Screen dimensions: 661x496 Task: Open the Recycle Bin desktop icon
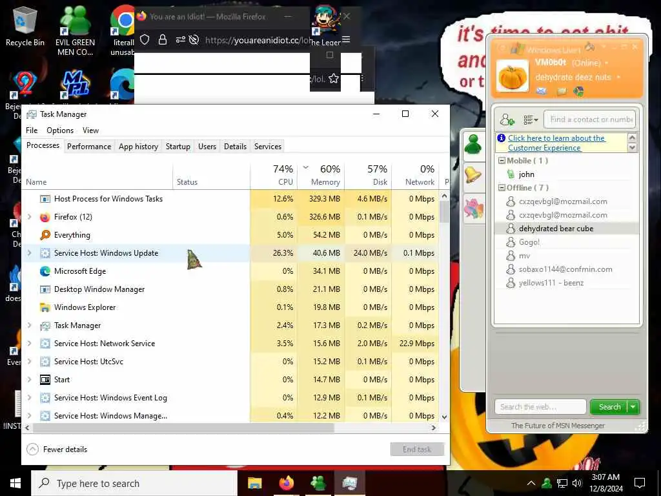tap(25, 26)
